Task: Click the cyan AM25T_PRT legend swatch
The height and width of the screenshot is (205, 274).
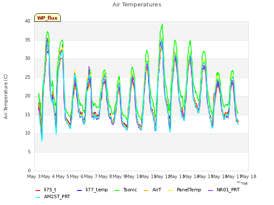Action: click(x=38, y=197)
